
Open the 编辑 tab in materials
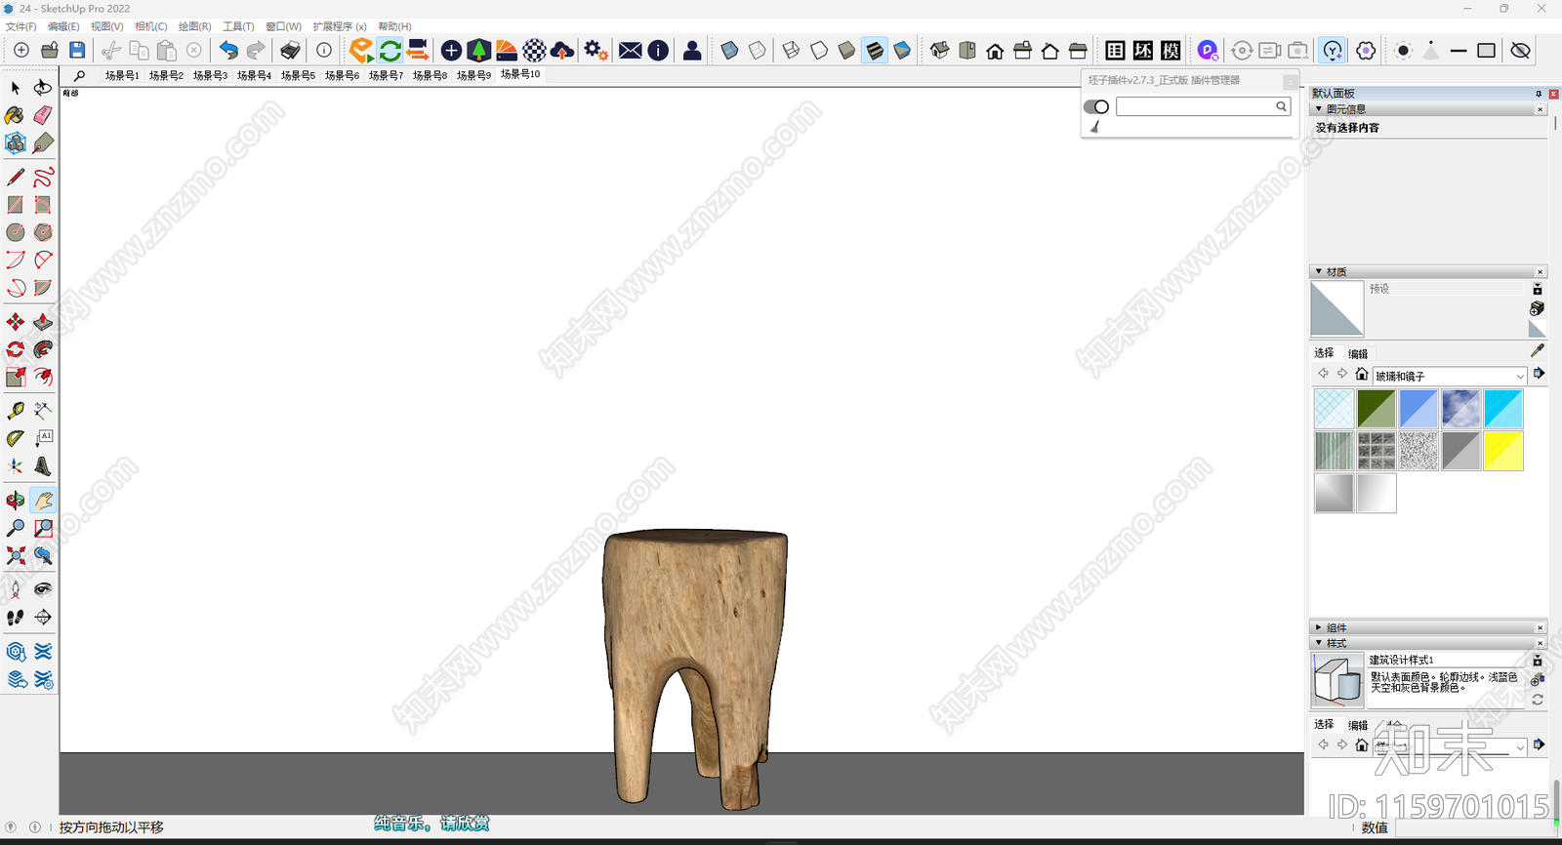1358,354
